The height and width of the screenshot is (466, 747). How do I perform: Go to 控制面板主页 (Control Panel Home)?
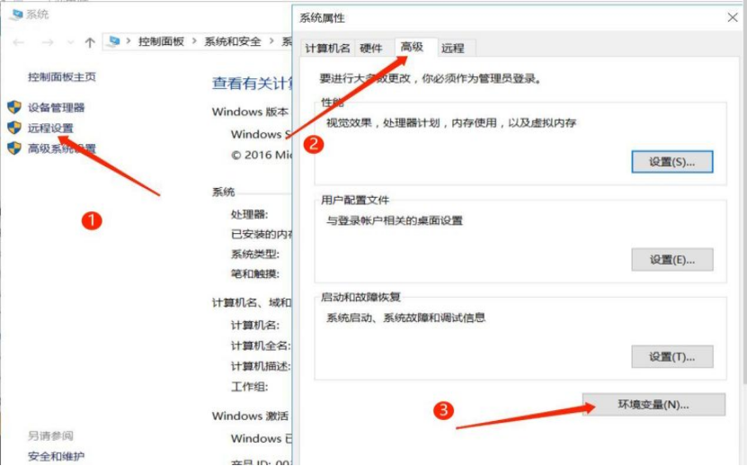coord(62,76)
